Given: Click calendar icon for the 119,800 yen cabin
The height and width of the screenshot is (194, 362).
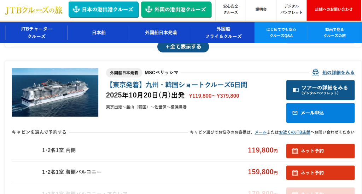Looking at the screenshot, I should (295, 151).
